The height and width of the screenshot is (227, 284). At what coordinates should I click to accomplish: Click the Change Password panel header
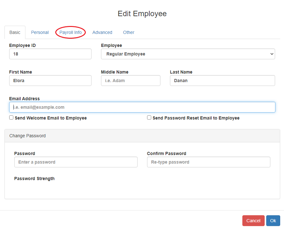point(142,136)
